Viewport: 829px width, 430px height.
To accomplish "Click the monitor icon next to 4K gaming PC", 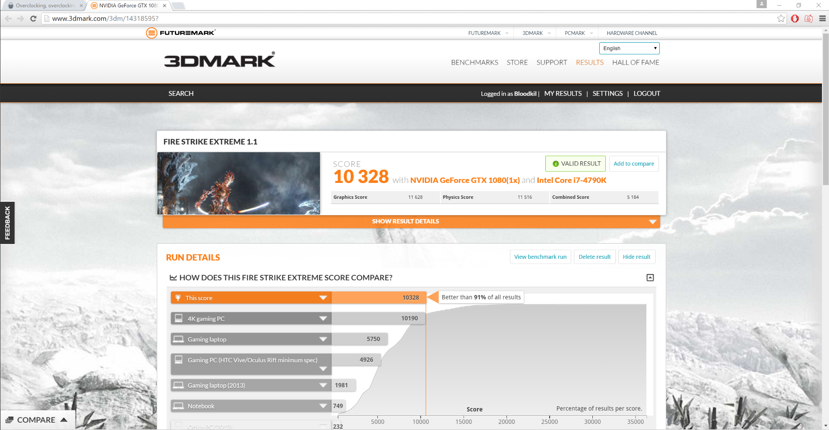I will 178,318.
